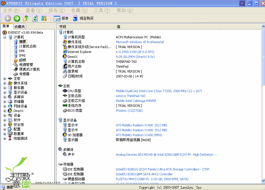Viewport: 265px width, 190px height.
Task: Click the scrollbar up arrow
Action: point(263,26)
